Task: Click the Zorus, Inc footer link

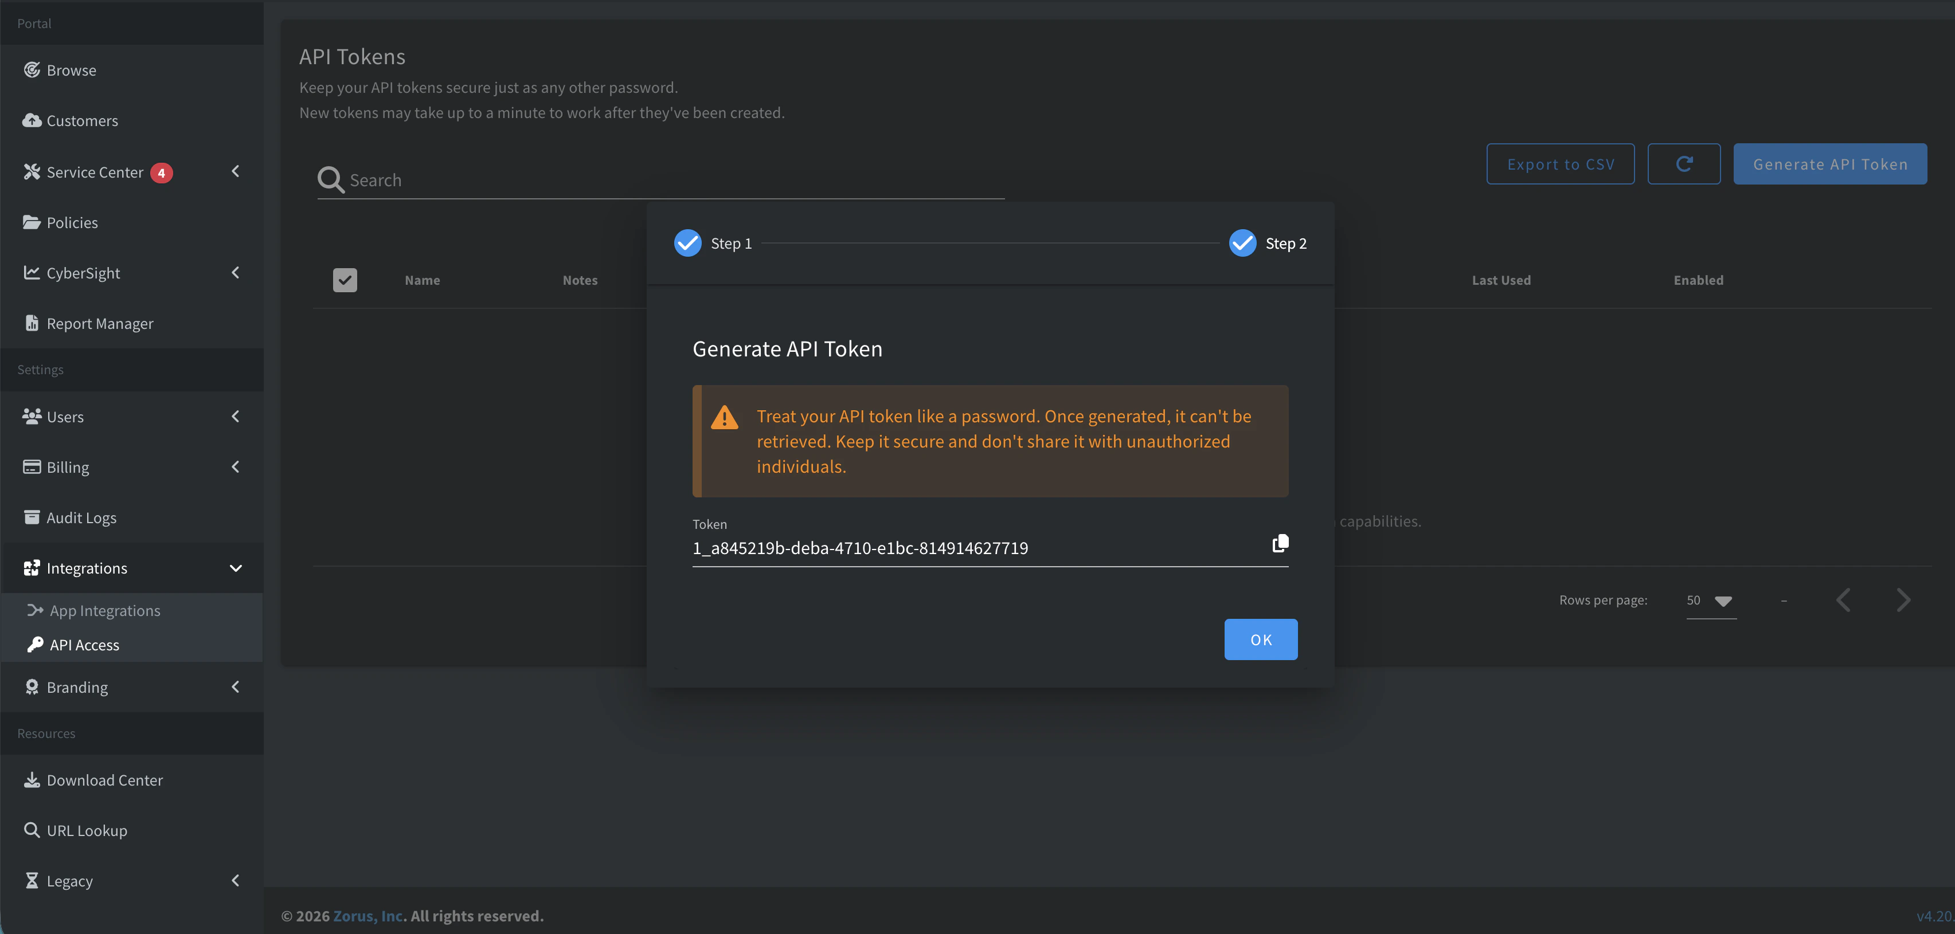Action: (x=368, y=916)
